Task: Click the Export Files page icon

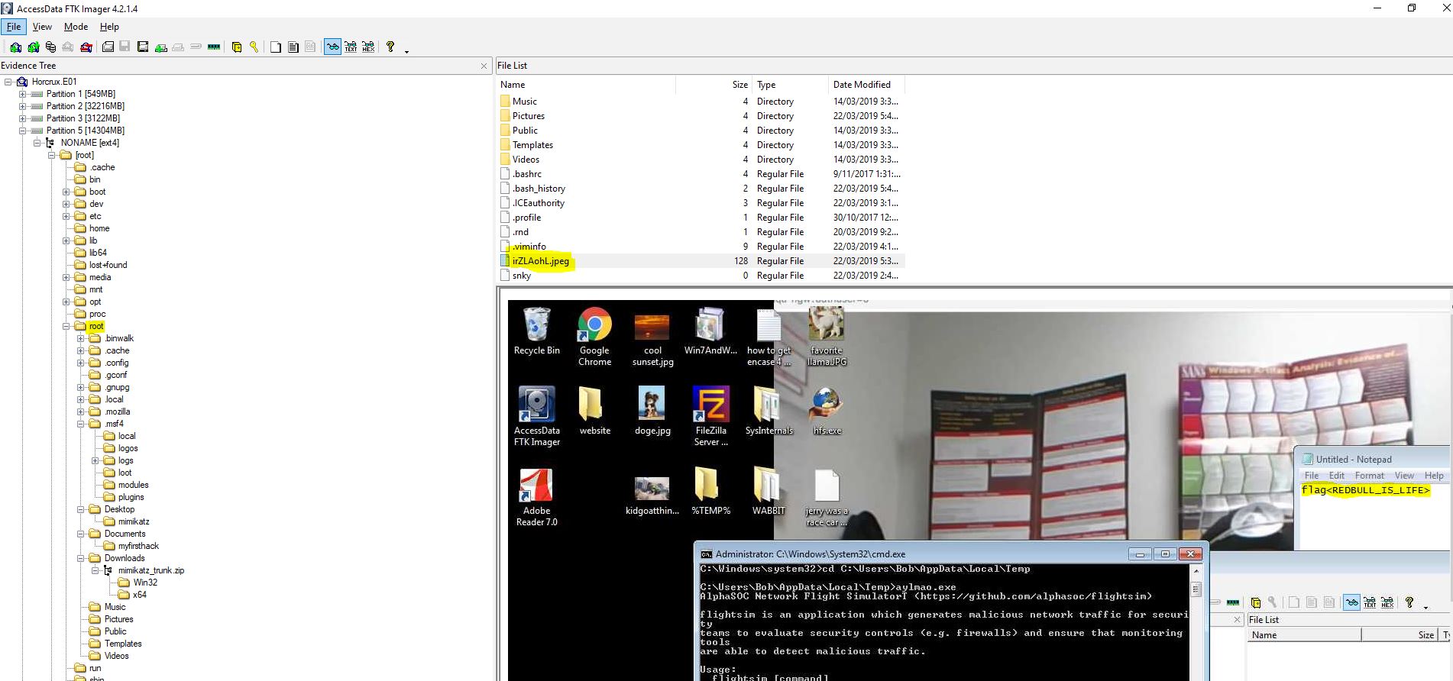Action: coord(275,47)
